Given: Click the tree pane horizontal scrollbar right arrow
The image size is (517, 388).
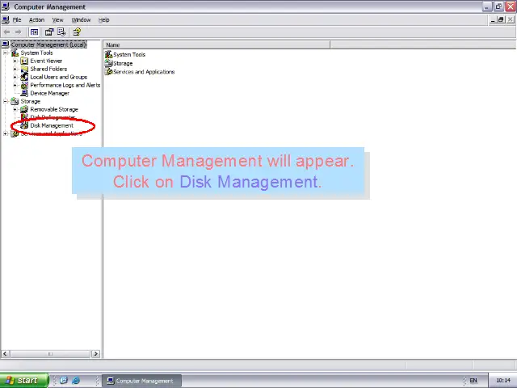Looking at the screenshot, I should 96,353.
